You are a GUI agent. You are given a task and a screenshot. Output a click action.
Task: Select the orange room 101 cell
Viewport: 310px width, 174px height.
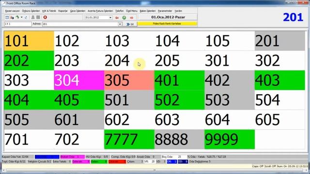click(29, 41)
